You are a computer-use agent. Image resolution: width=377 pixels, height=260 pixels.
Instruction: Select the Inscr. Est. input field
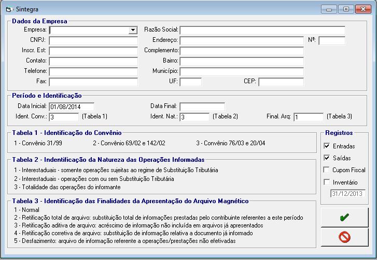click(x=93, y=51)
